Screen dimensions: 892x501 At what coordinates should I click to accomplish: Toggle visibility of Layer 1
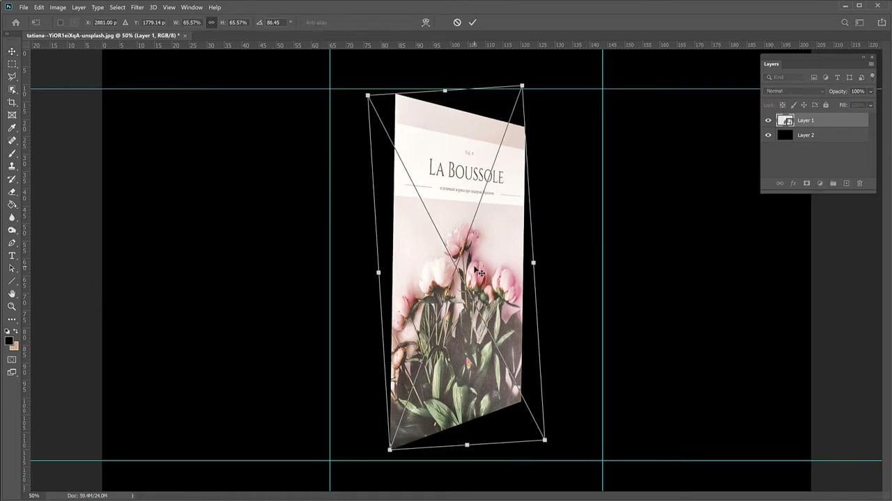[769, 120]
